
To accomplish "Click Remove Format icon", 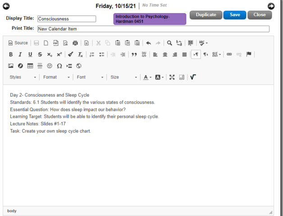I will (80, 54).
